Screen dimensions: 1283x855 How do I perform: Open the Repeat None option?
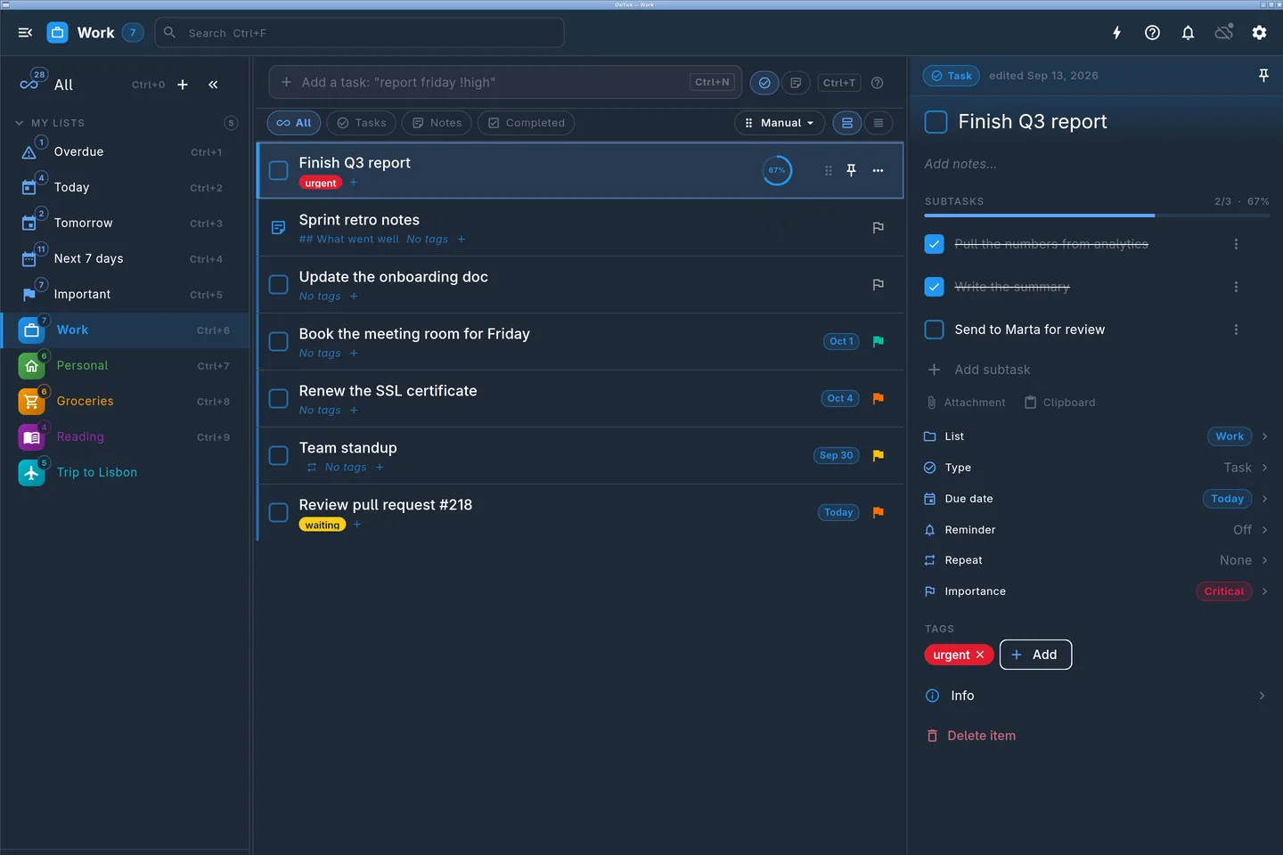tap(1095, 560)
